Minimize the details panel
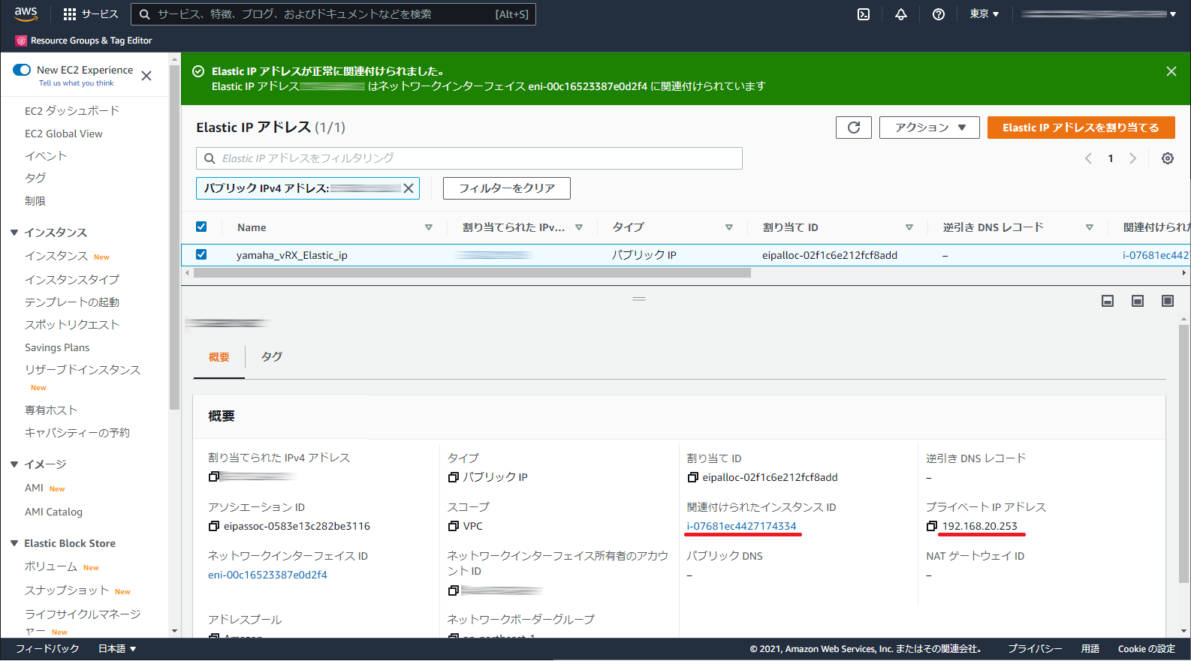Screen dimensions: 1191x661 1108,301
